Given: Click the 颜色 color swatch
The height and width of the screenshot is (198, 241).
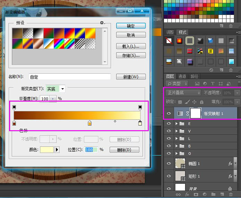Looking at the screenshot, I should click(47, 150).
